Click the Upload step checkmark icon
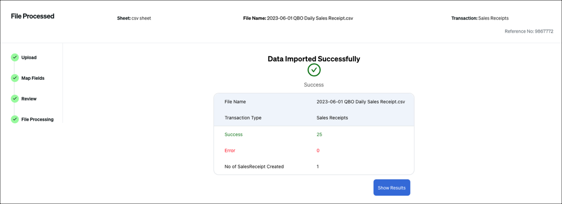562x204 pixels. coord(15,57)
